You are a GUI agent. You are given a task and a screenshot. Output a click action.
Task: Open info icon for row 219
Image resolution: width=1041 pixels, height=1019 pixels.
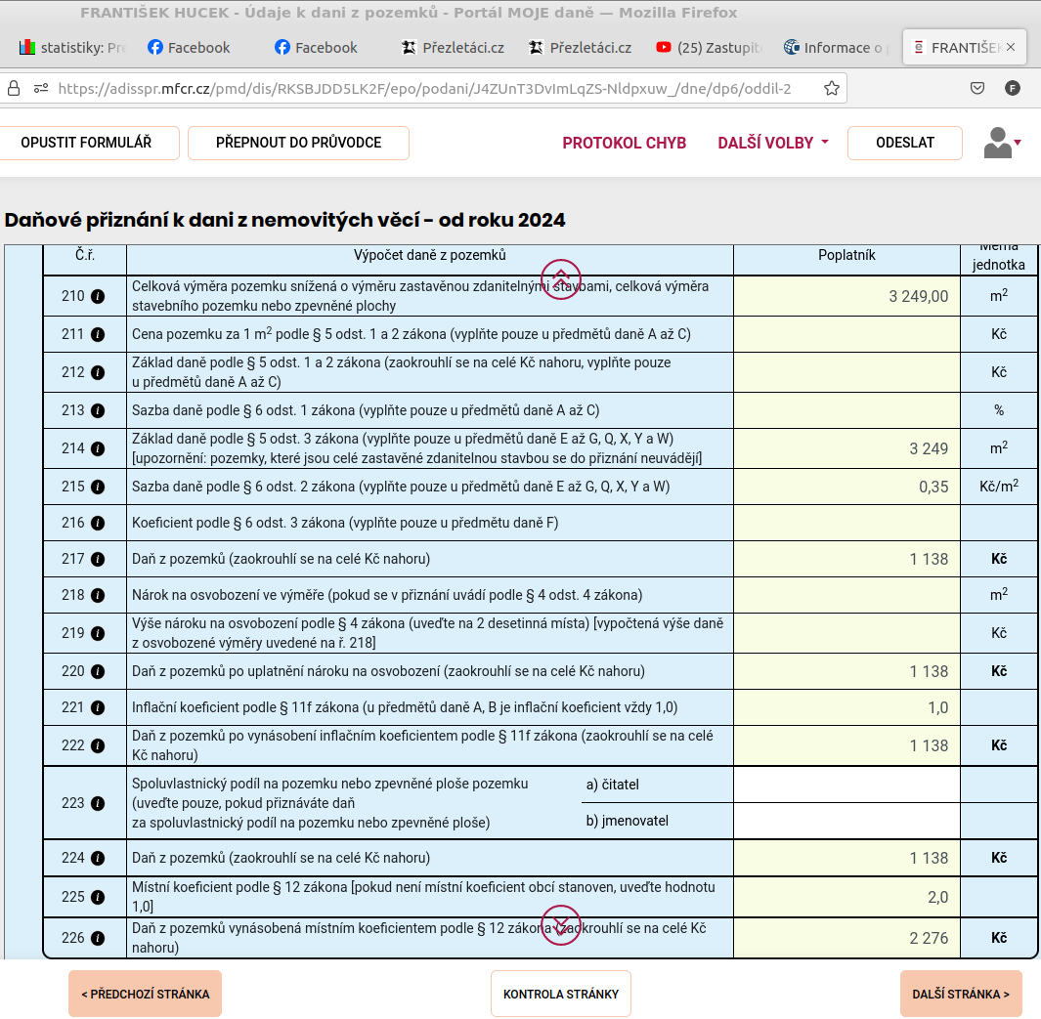[98, 633]
